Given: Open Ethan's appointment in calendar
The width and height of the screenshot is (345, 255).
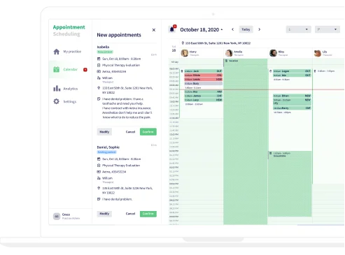Looking at the screenshot, I should tap(292, 96).
